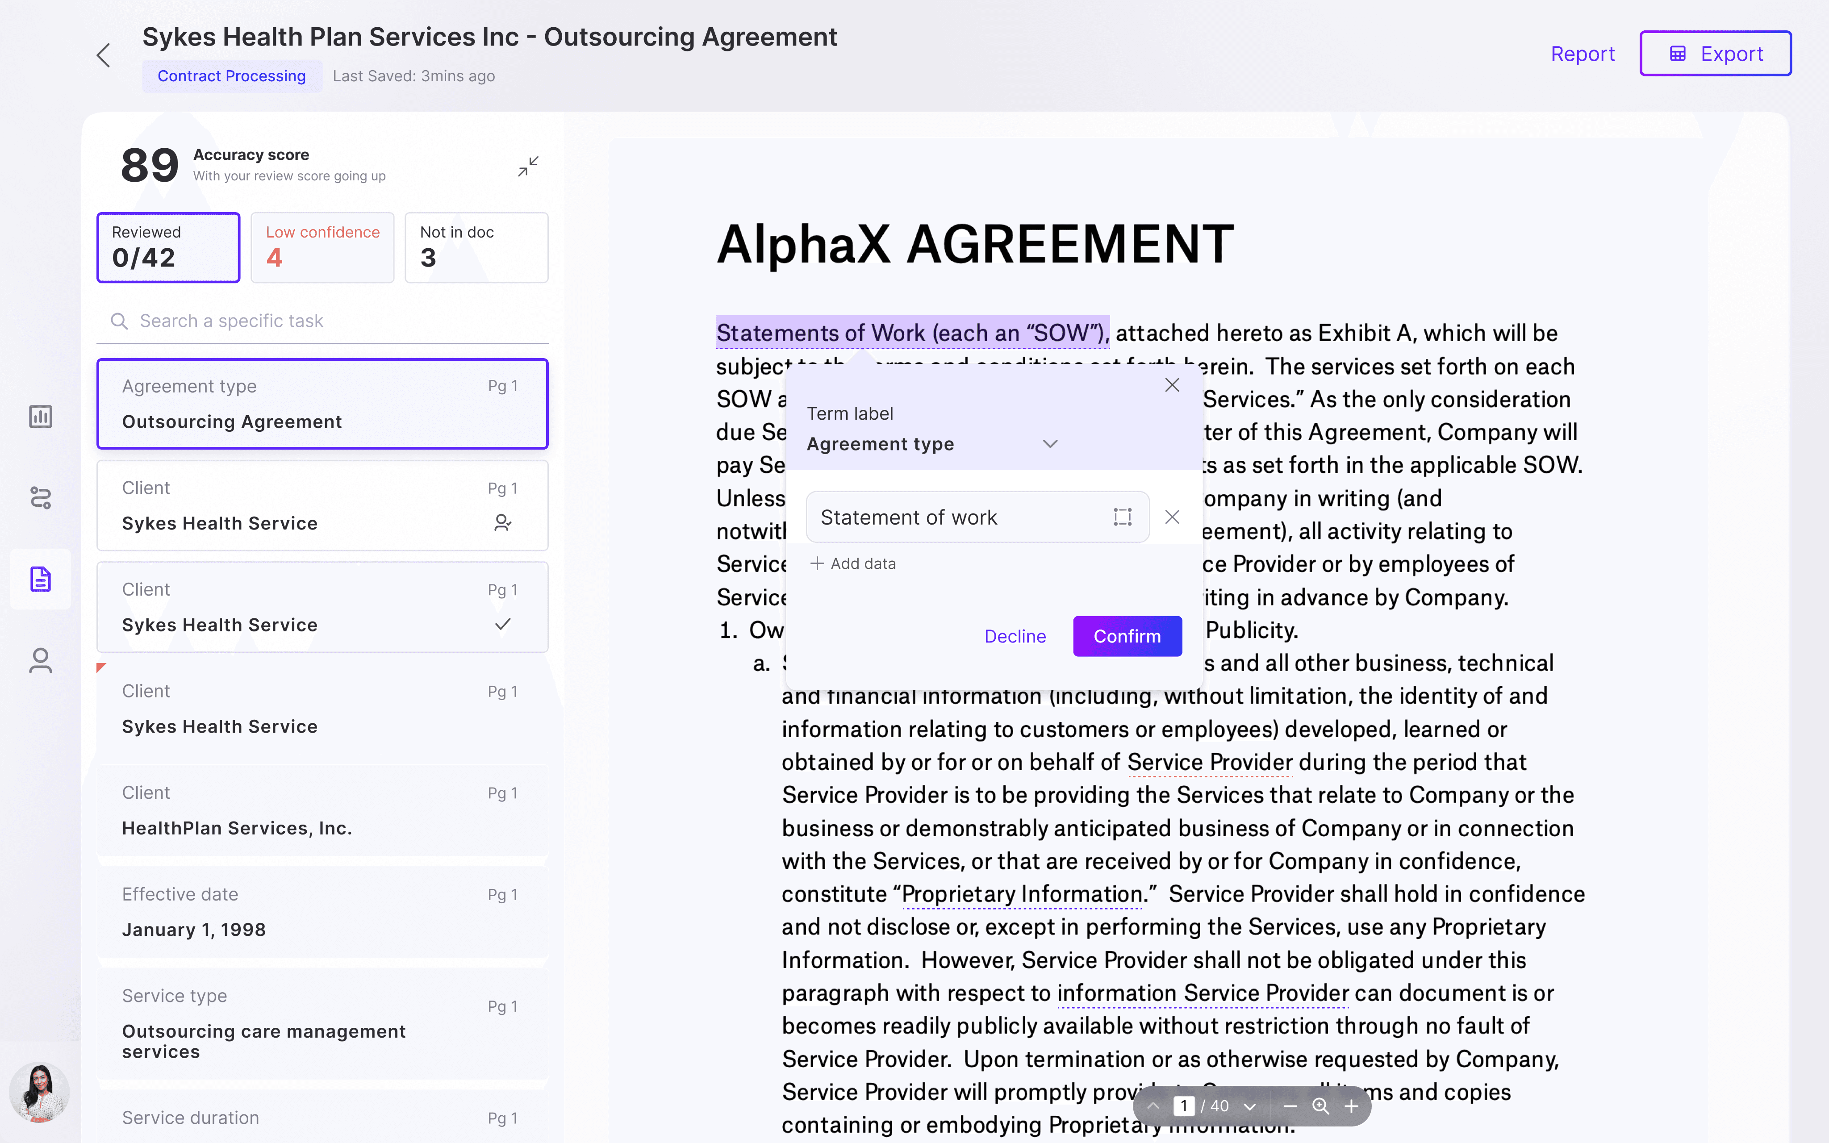Open the workflow routes sidebar icon
The image size is (1829, 1143).
click(x=41, y=498)
